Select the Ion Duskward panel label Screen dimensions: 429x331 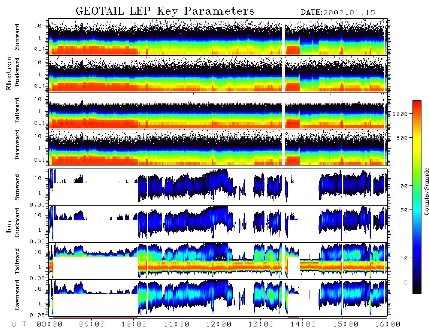(17, 223)
